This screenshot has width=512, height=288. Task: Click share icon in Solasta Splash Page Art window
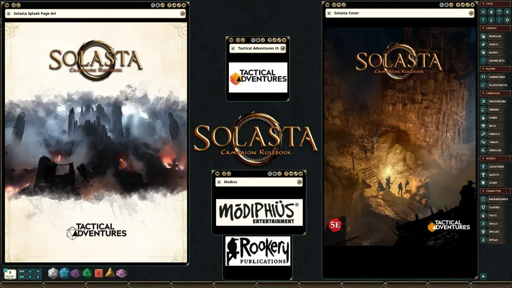[x=163, y=5]
